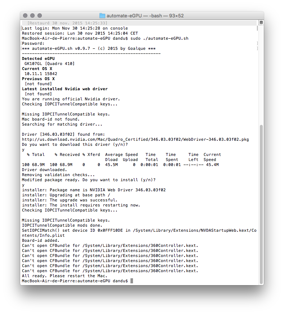284x314 pixels.
Task: Click the 'Detected eGPU' heading
Action: pyautogui.click(x=38, y=58)
